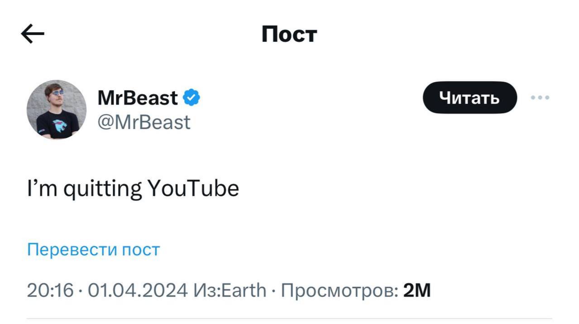Viewport: 579px width, 324px height.
Task: Click the bold 2M views count
Action: (416, 290)
